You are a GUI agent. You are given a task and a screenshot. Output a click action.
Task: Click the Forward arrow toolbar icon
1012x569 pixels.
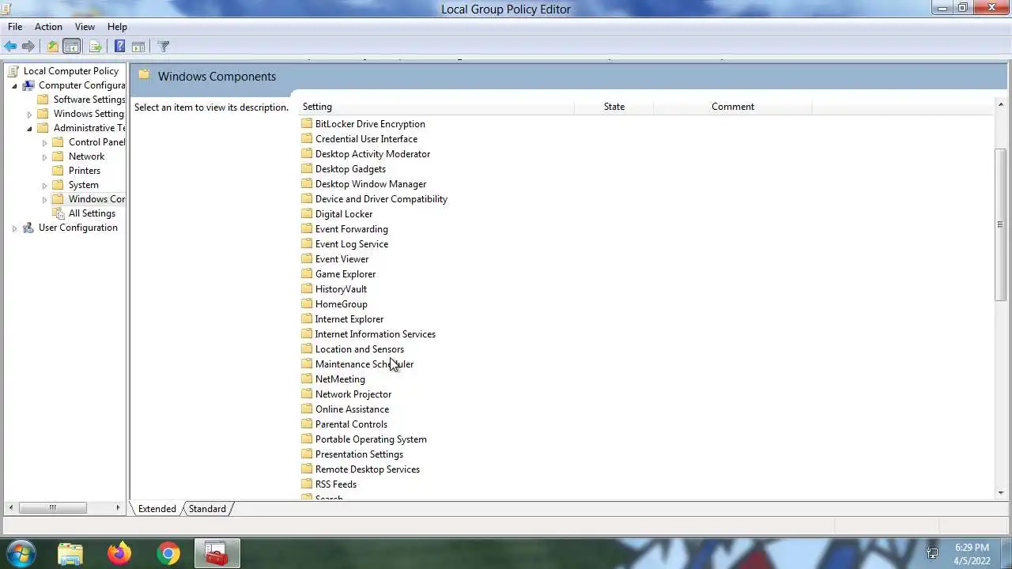[28, 47]
